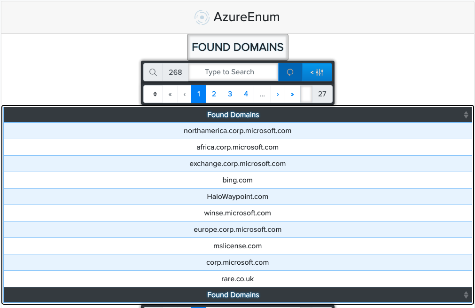The height and width of the screenshot is (308, 475).
Task: Select africa.corp.microsoft.com row
Action: point(238,147)
